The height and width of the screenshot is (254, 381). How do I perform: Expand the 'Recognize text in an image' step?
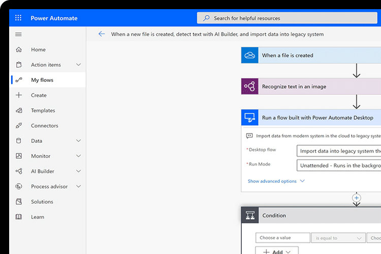pos(311,86)
